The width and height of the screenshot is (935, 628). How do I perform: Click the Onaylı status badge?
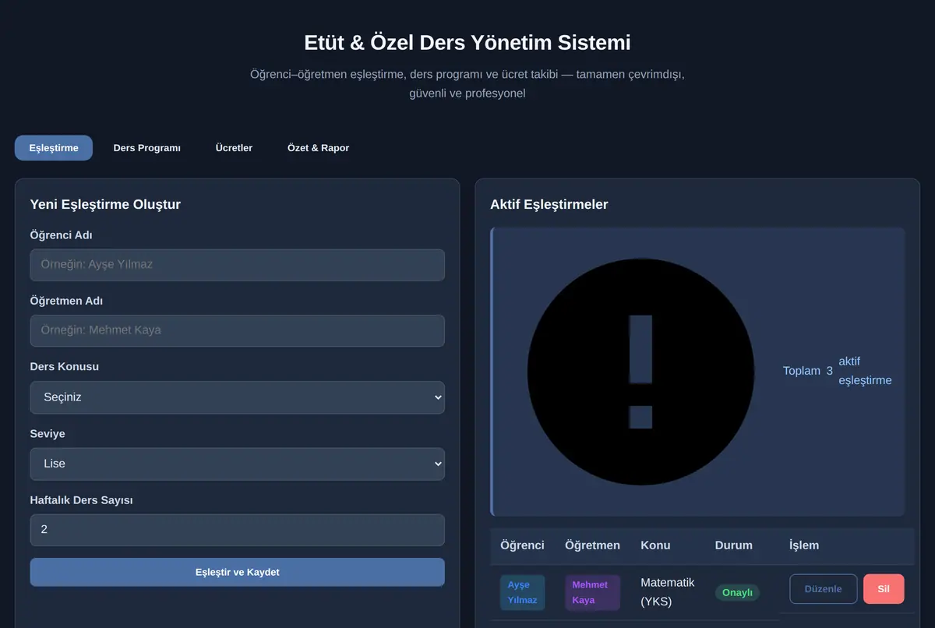[x=737, y=592]
